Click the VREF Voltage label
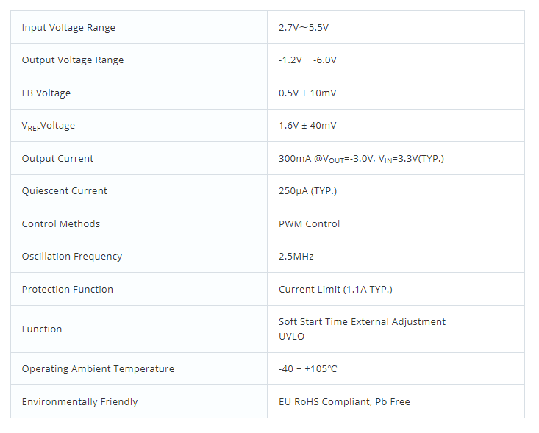Image resolution: width=539 pixels, height=433 pixels. pyautogui.click(x=48, y=126)
